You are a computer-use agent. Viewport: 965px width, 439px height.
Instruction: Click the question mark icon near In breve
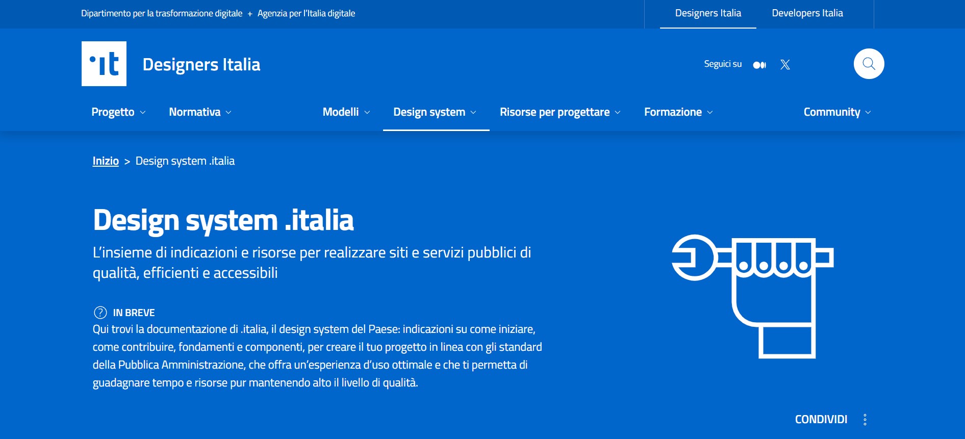[100, 313]
